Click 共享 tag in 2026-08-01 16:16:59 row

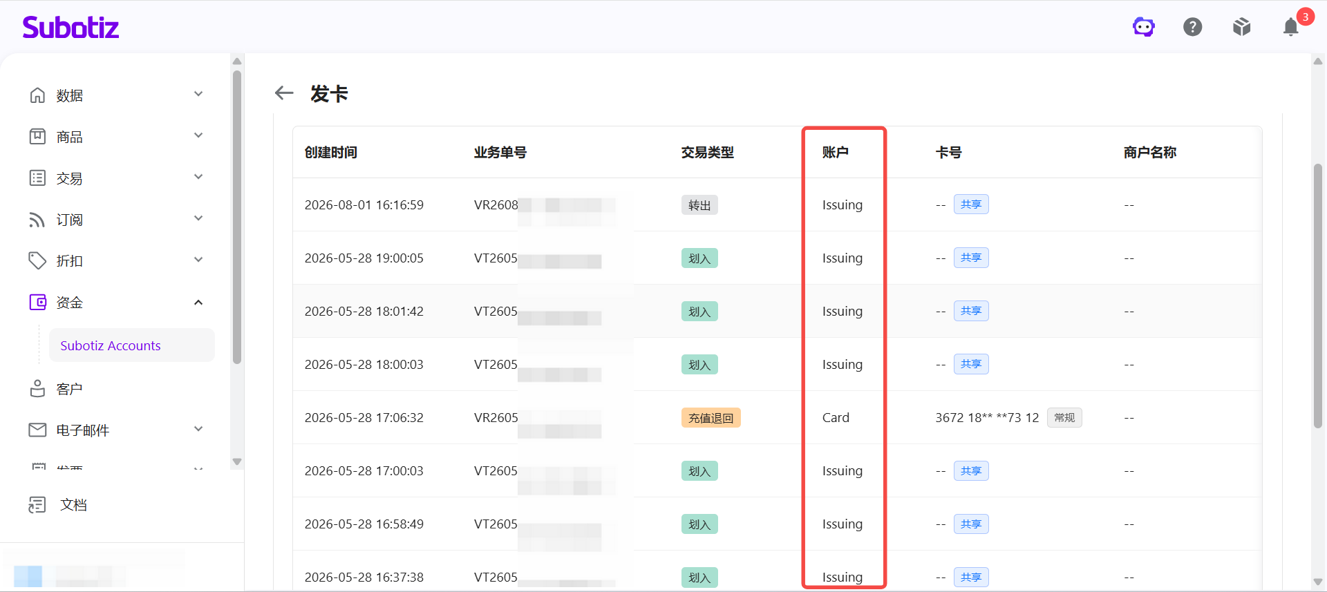tap(971, 204)
